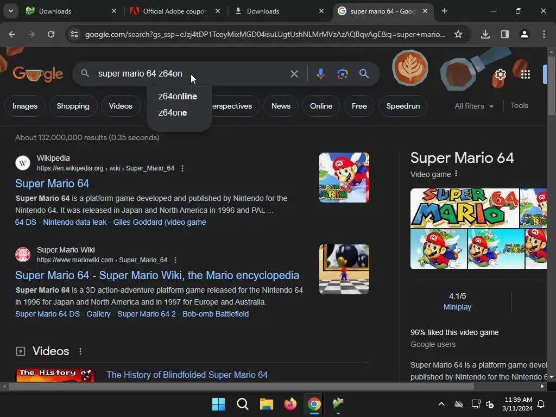Search by image with Google Lens icon

click(x=342, y=74)
